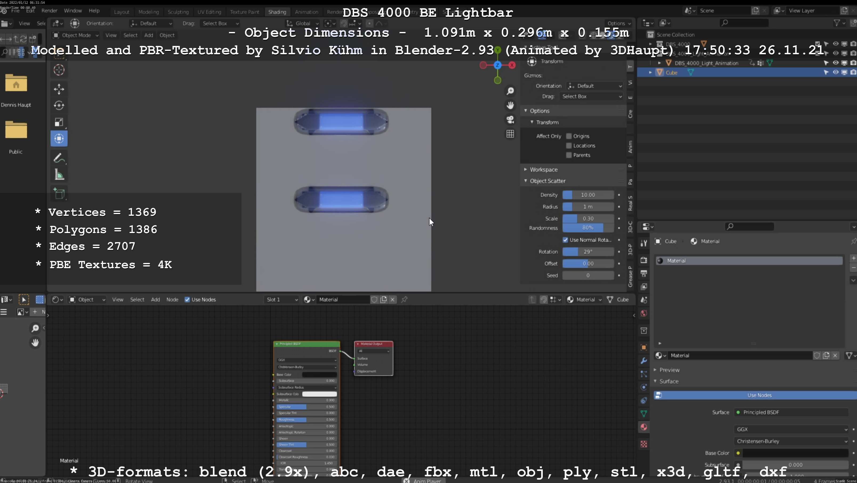Open the Slot 1 dropdown
The image size is (857, 483).
point(281,300)
